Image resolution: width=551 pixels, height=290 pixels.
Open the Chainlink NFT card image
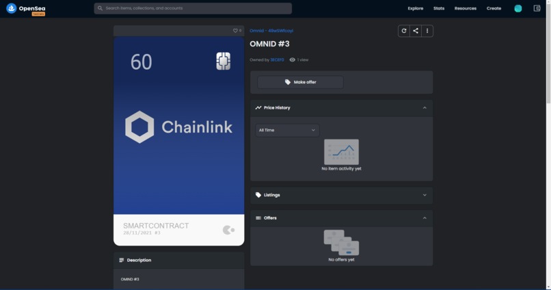(x=179, y=141)
